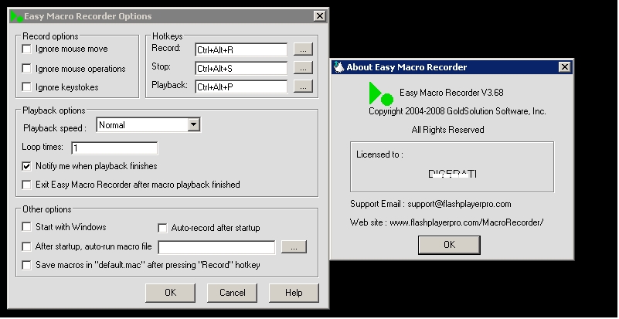
Task: Click the support@flashplayerpro.com email text
Action: pos(459,204)
